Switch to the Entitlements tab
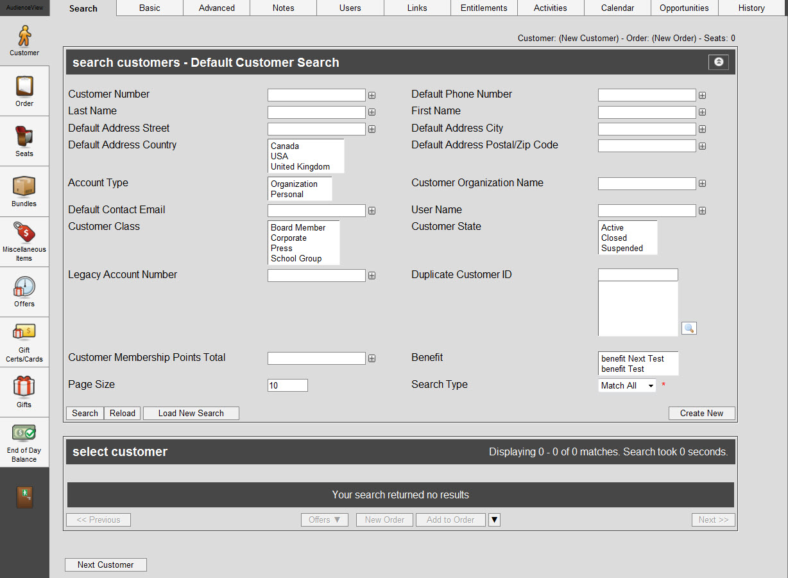The height and width of the screenshot is (578, 788). click(484, 8)
